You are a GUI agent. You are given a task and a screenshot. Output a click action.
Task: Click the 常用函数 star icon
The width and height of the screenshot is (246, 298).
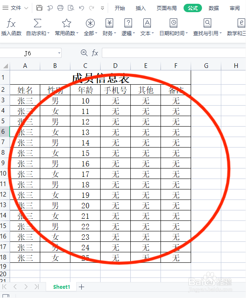coord(67,23)
